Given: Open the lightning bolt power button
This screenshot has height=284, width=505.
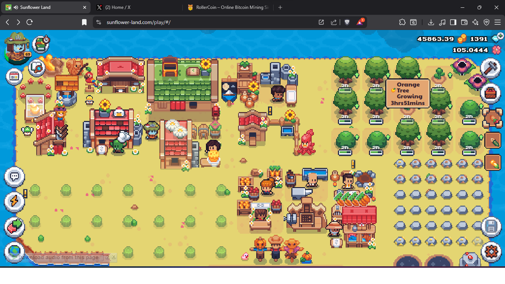Looking at the screenshot, I should click(x=15, y=202).
